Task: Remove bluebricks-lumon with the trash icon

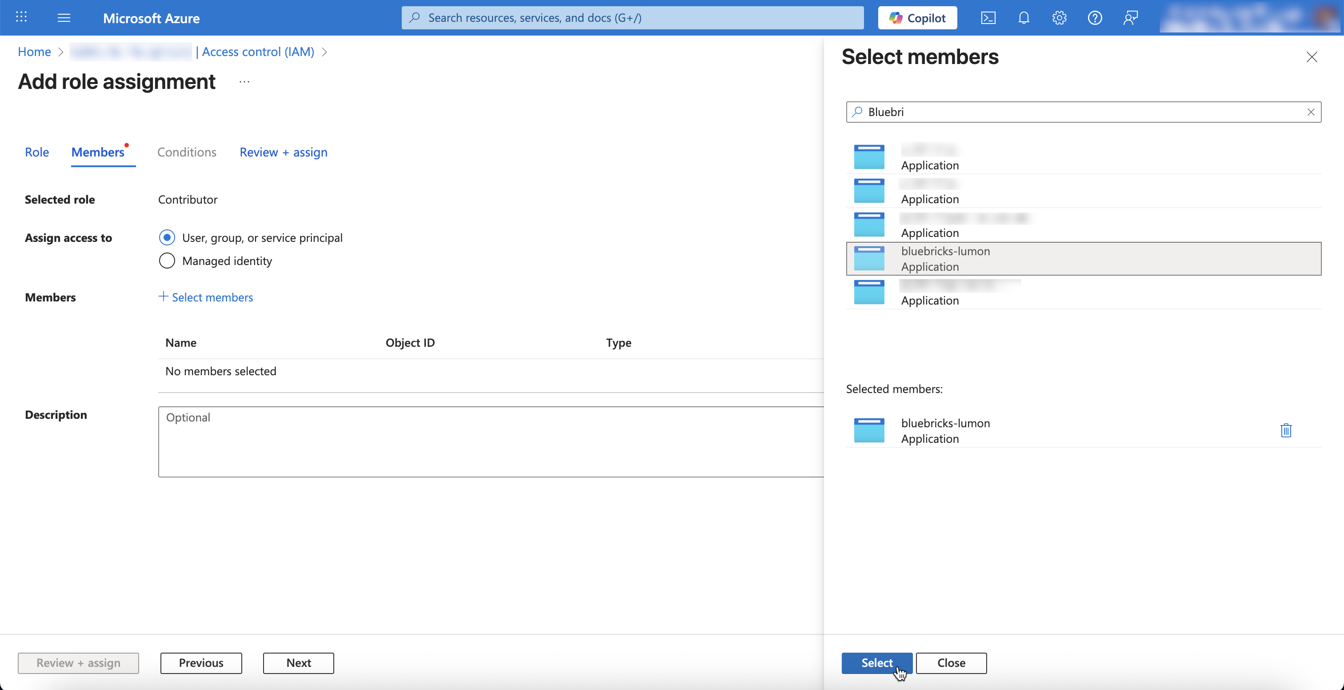Action: [x=1286, y=430]
